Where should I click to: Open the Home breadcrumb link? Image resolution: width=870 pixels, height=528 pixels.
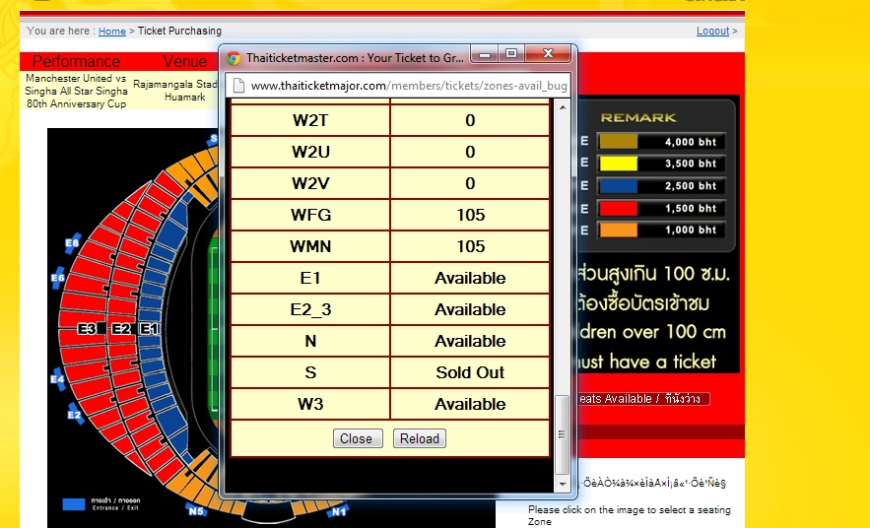click(x=112, y=32)
